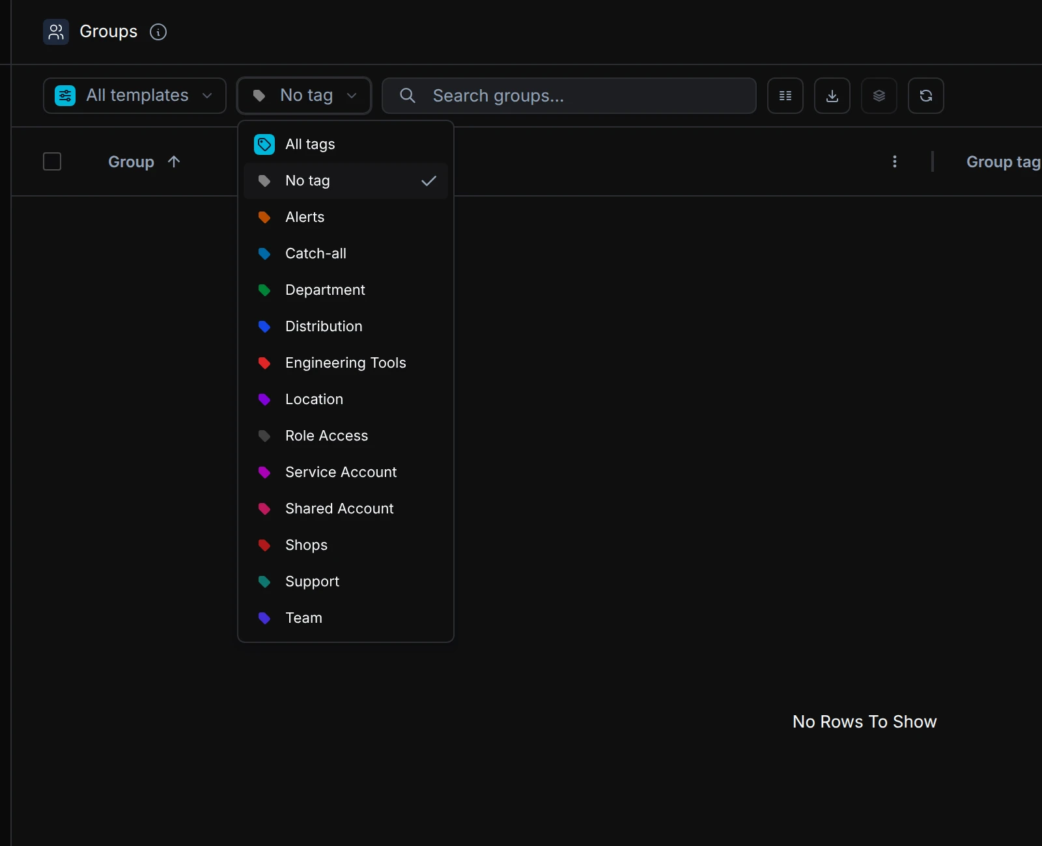1042x846 pixels.
Task: Select All tags option
Action: pos(346,144)
